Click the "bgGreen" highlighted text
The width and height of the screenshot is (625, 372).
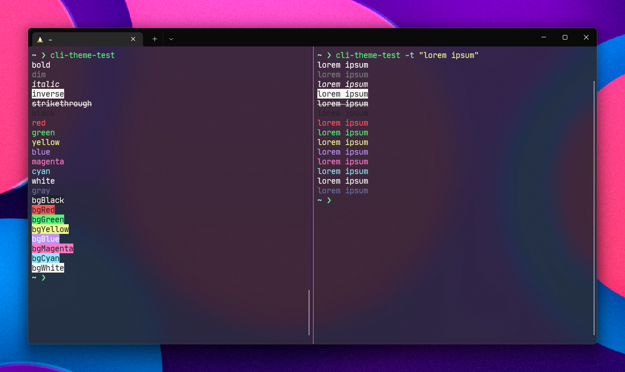[48, 220]
